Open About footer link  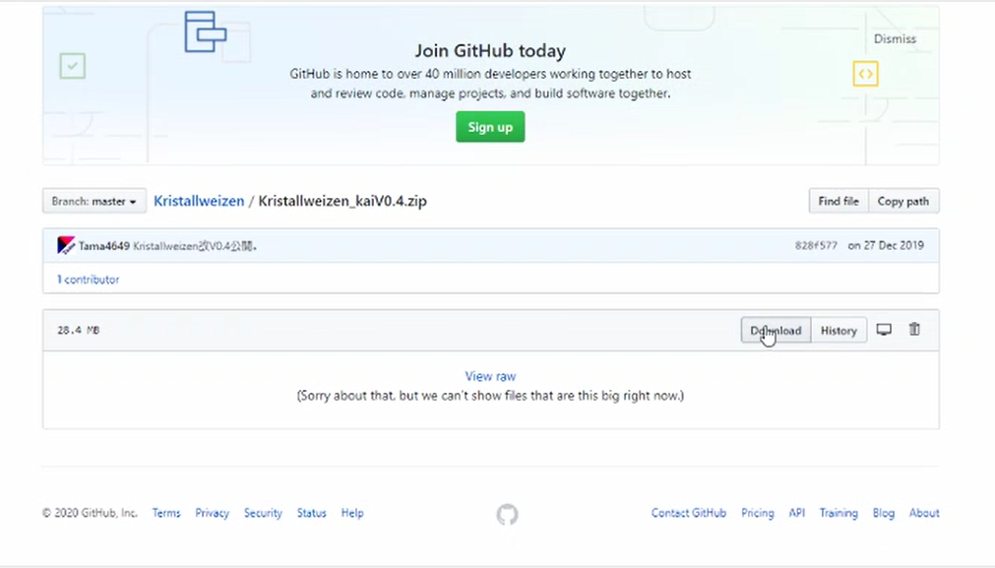pos(924,513)
